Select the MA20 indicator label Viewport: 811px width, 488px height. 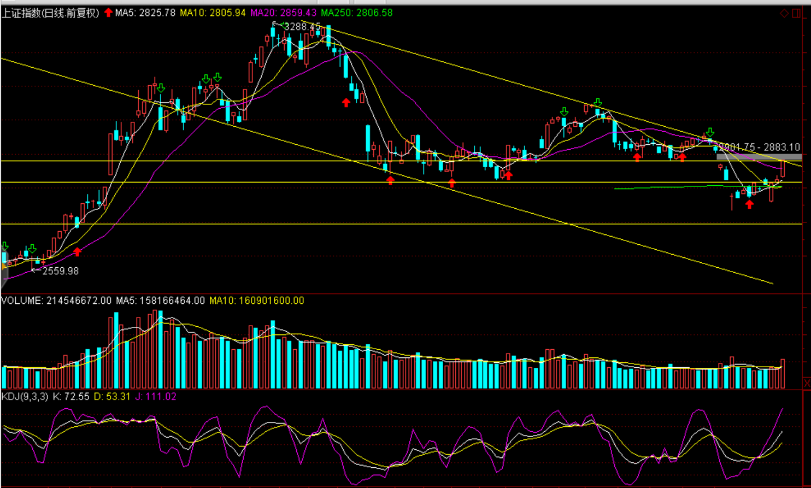pyautogui.click(x=283, y=13)
